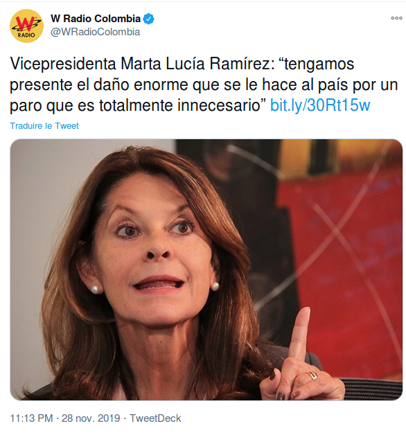Click the blue verified badge

[x=149, y=19]
